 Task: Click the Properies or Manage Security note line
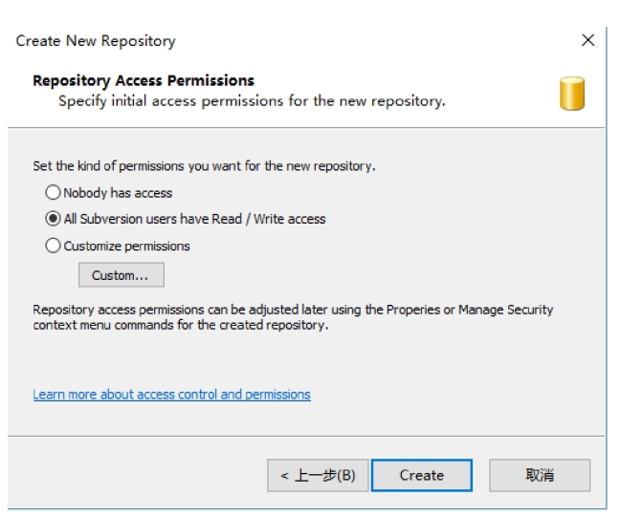(x=293, y=310)
